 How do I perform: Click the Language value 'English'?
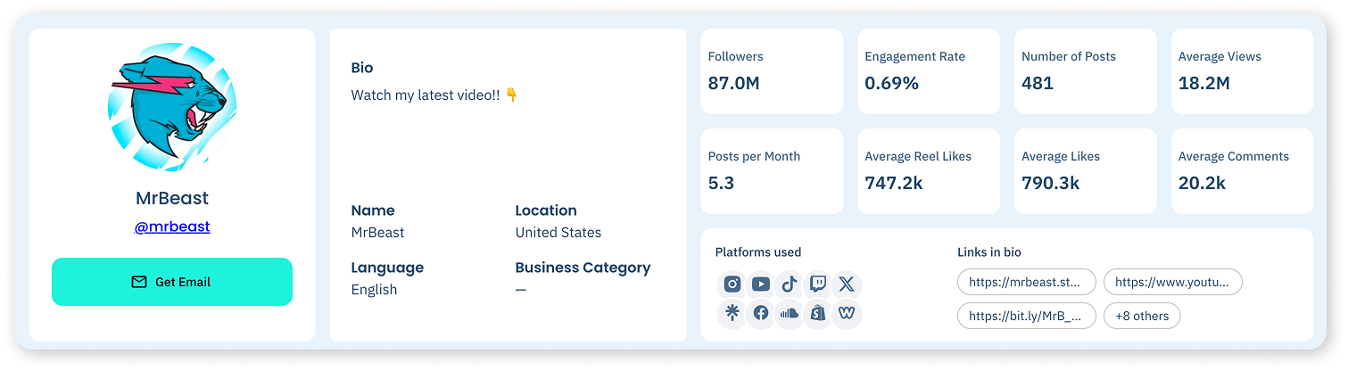(x=374, y=290)
